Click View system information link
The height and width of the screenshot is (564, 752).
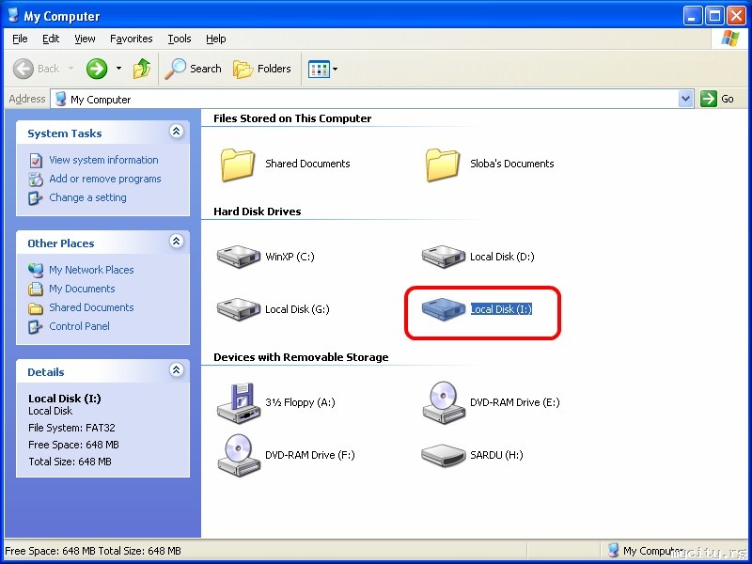[x=103, y=160]
